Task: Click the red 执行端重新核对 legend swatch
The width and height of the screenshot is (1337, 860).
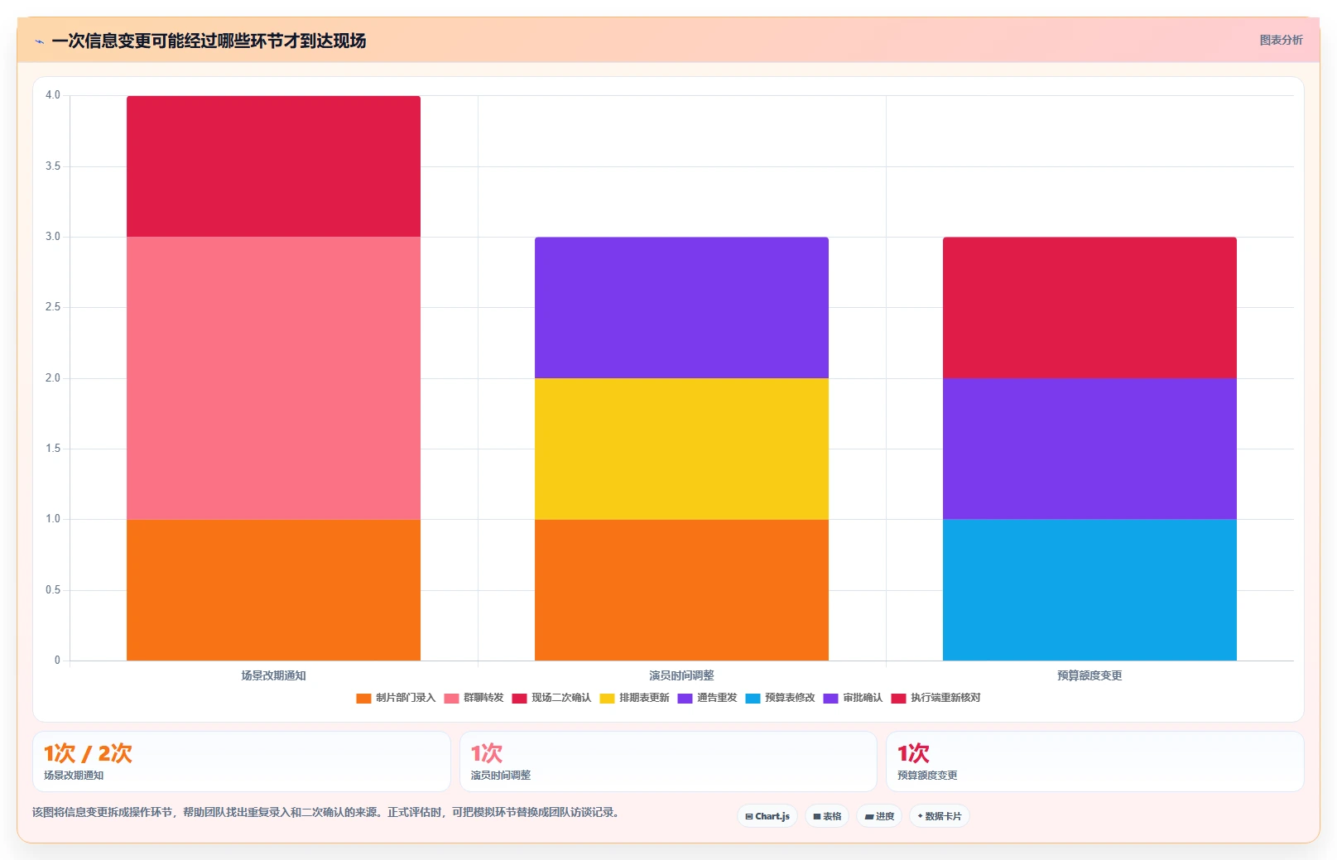Action: coord(898,699)
